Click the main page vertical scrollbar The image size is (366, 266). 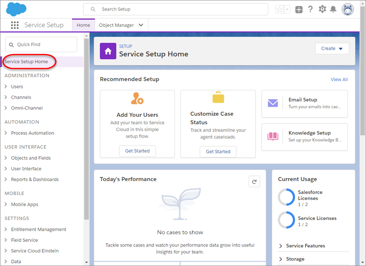tap(362, 70)
